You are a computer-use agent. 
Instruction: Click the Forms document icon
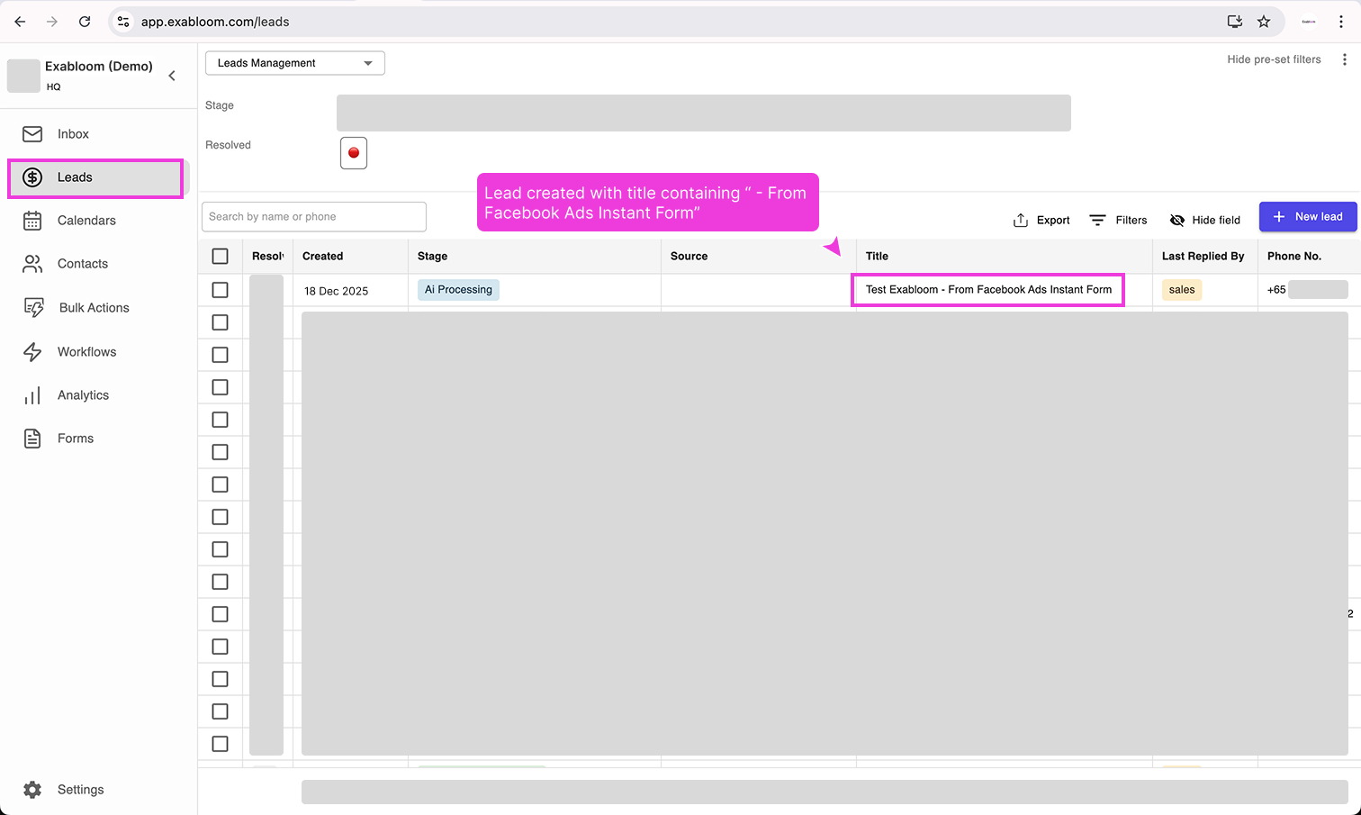32,438
